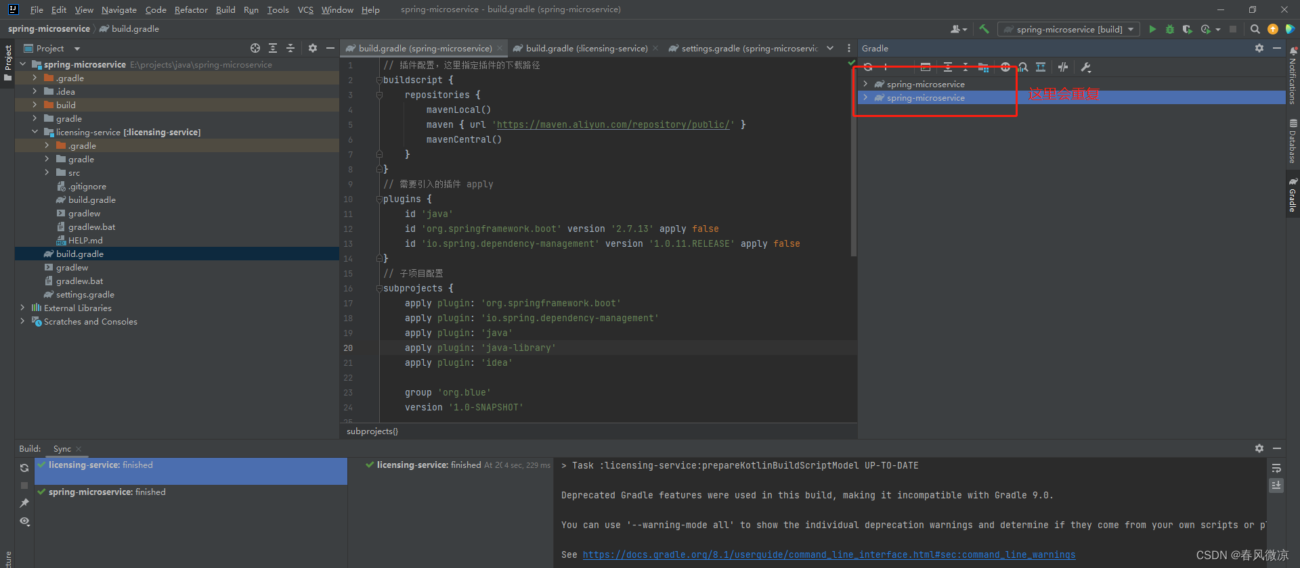Hide the Project tool window
Screen dimensions: 1300x568
pyautogui.click(x=330, y=48)
